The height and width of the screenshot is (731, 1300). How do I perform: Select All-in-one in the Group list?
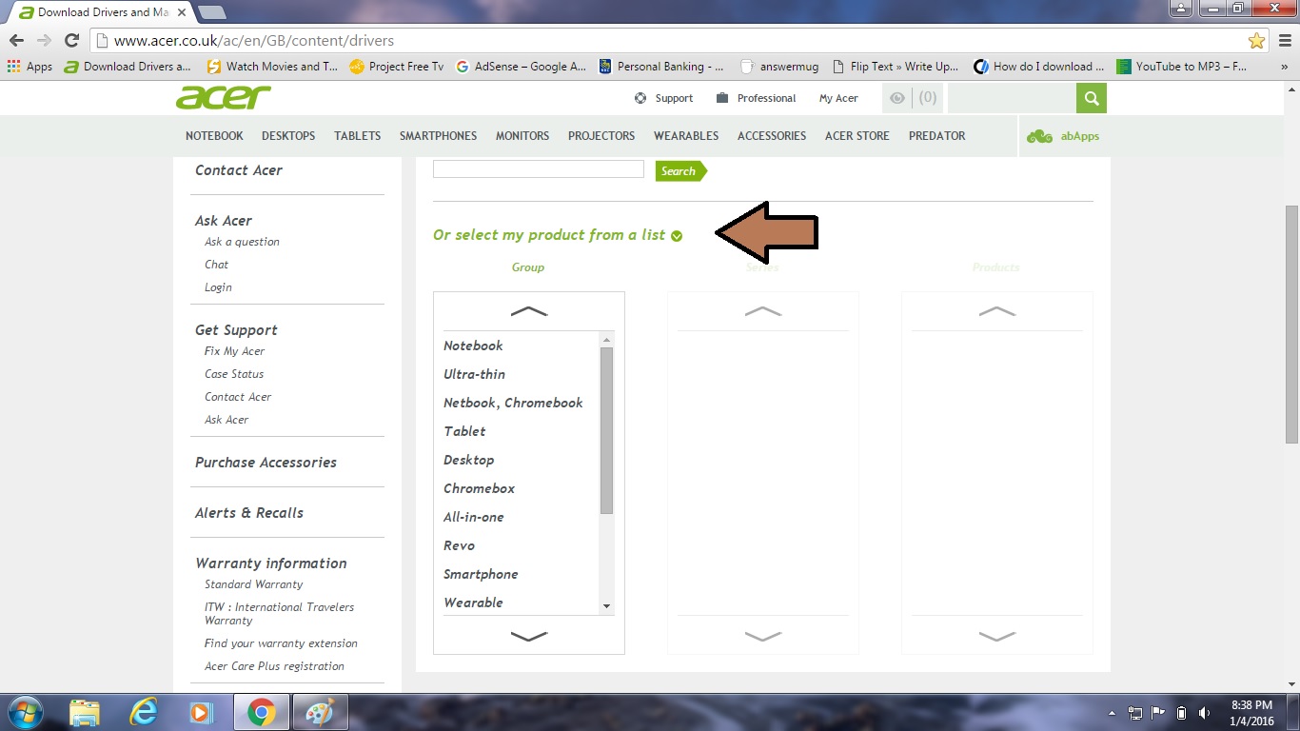coord(473,517)
